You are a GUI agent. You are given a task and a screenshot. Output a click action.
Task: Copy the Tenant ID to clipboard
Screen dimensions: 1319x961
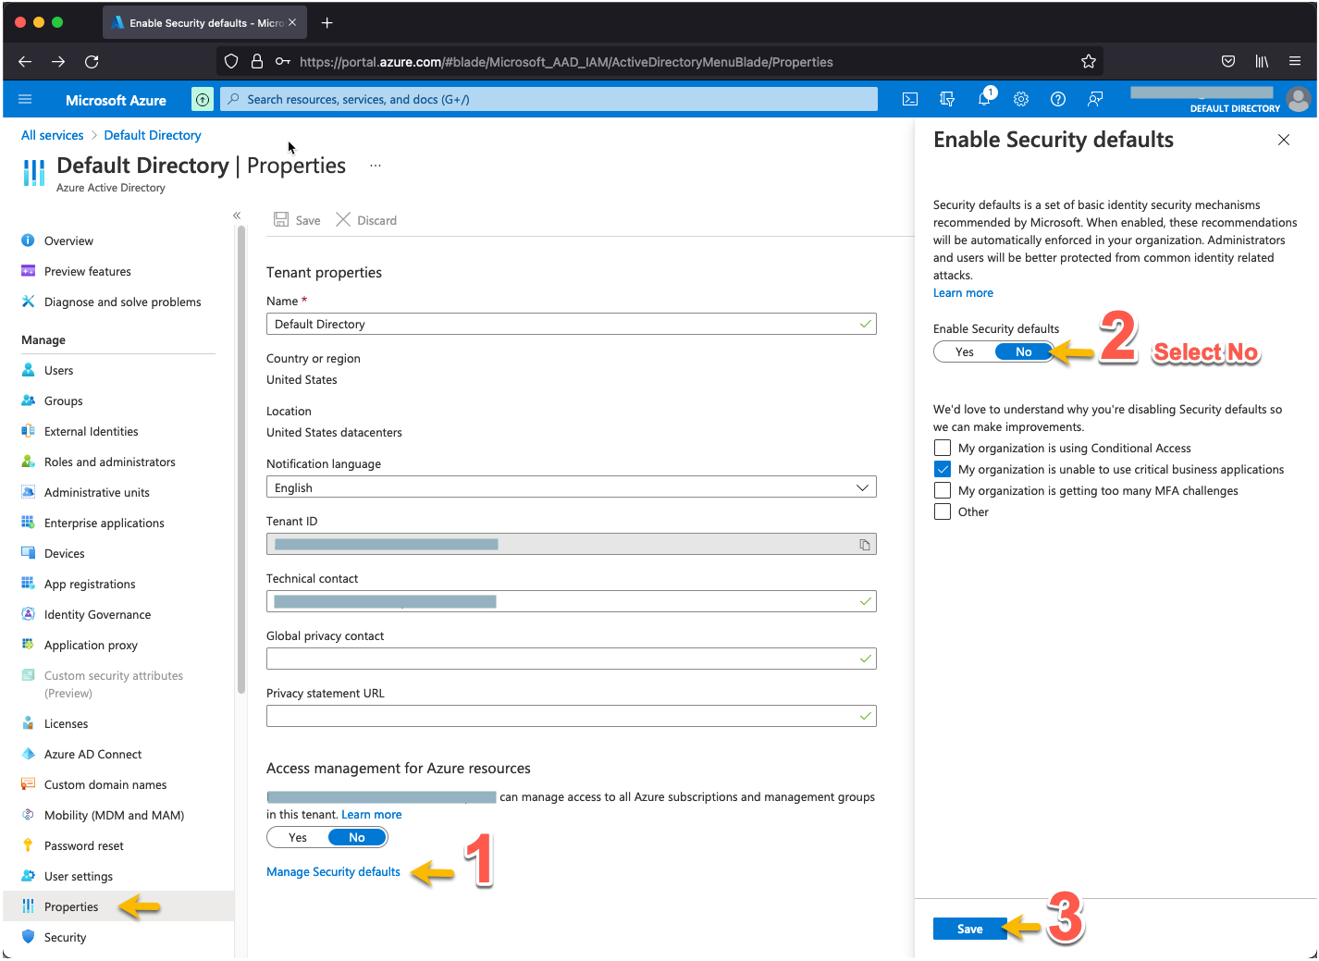tap(864, 545)
